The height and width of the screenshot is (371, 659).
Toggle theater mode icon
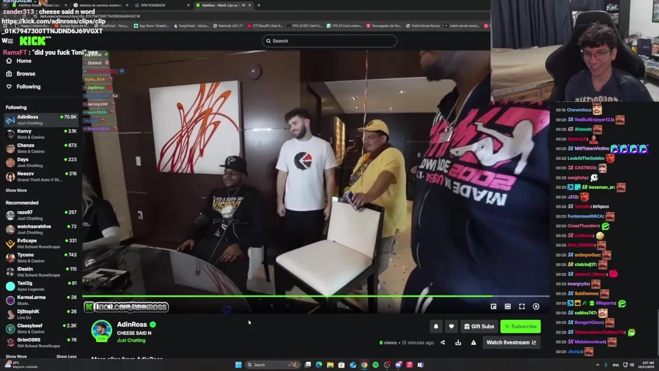coord(508,307)
